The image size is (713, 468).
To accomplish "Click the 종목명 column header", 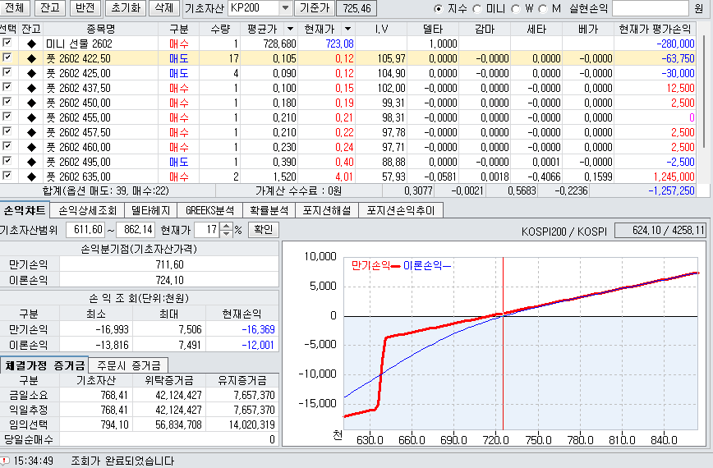I will [x=100, y=29].
